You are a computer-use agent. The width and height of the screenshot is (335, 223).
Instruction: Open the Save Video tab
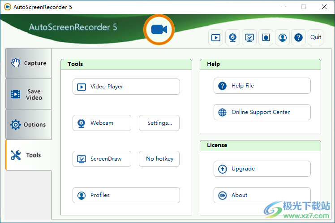pyautogui.click(x=28, y=94)
